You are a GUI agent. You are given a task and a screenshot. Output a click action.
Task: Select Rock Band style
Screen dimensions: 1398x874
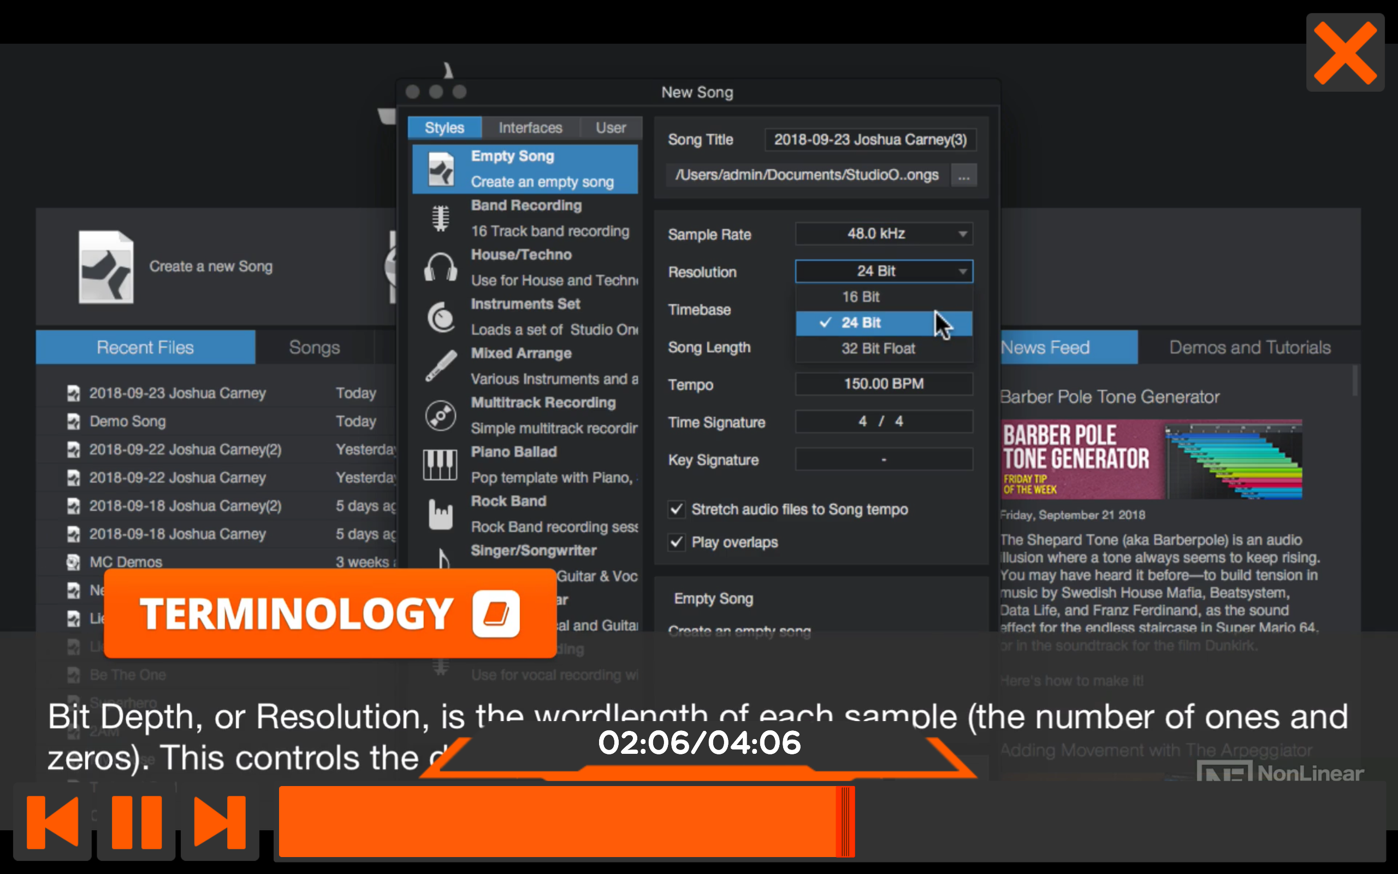pos(525,514)
